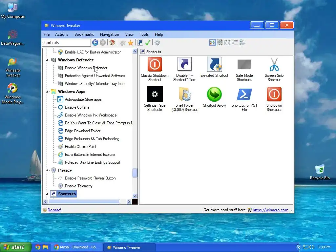
Task: Go to the Home page icon
Action: coord(112,43)
